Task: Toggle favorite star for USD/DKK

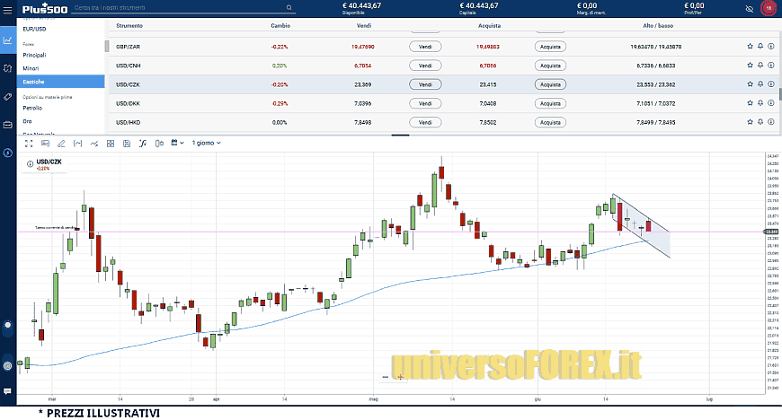Action: point(750,103)
